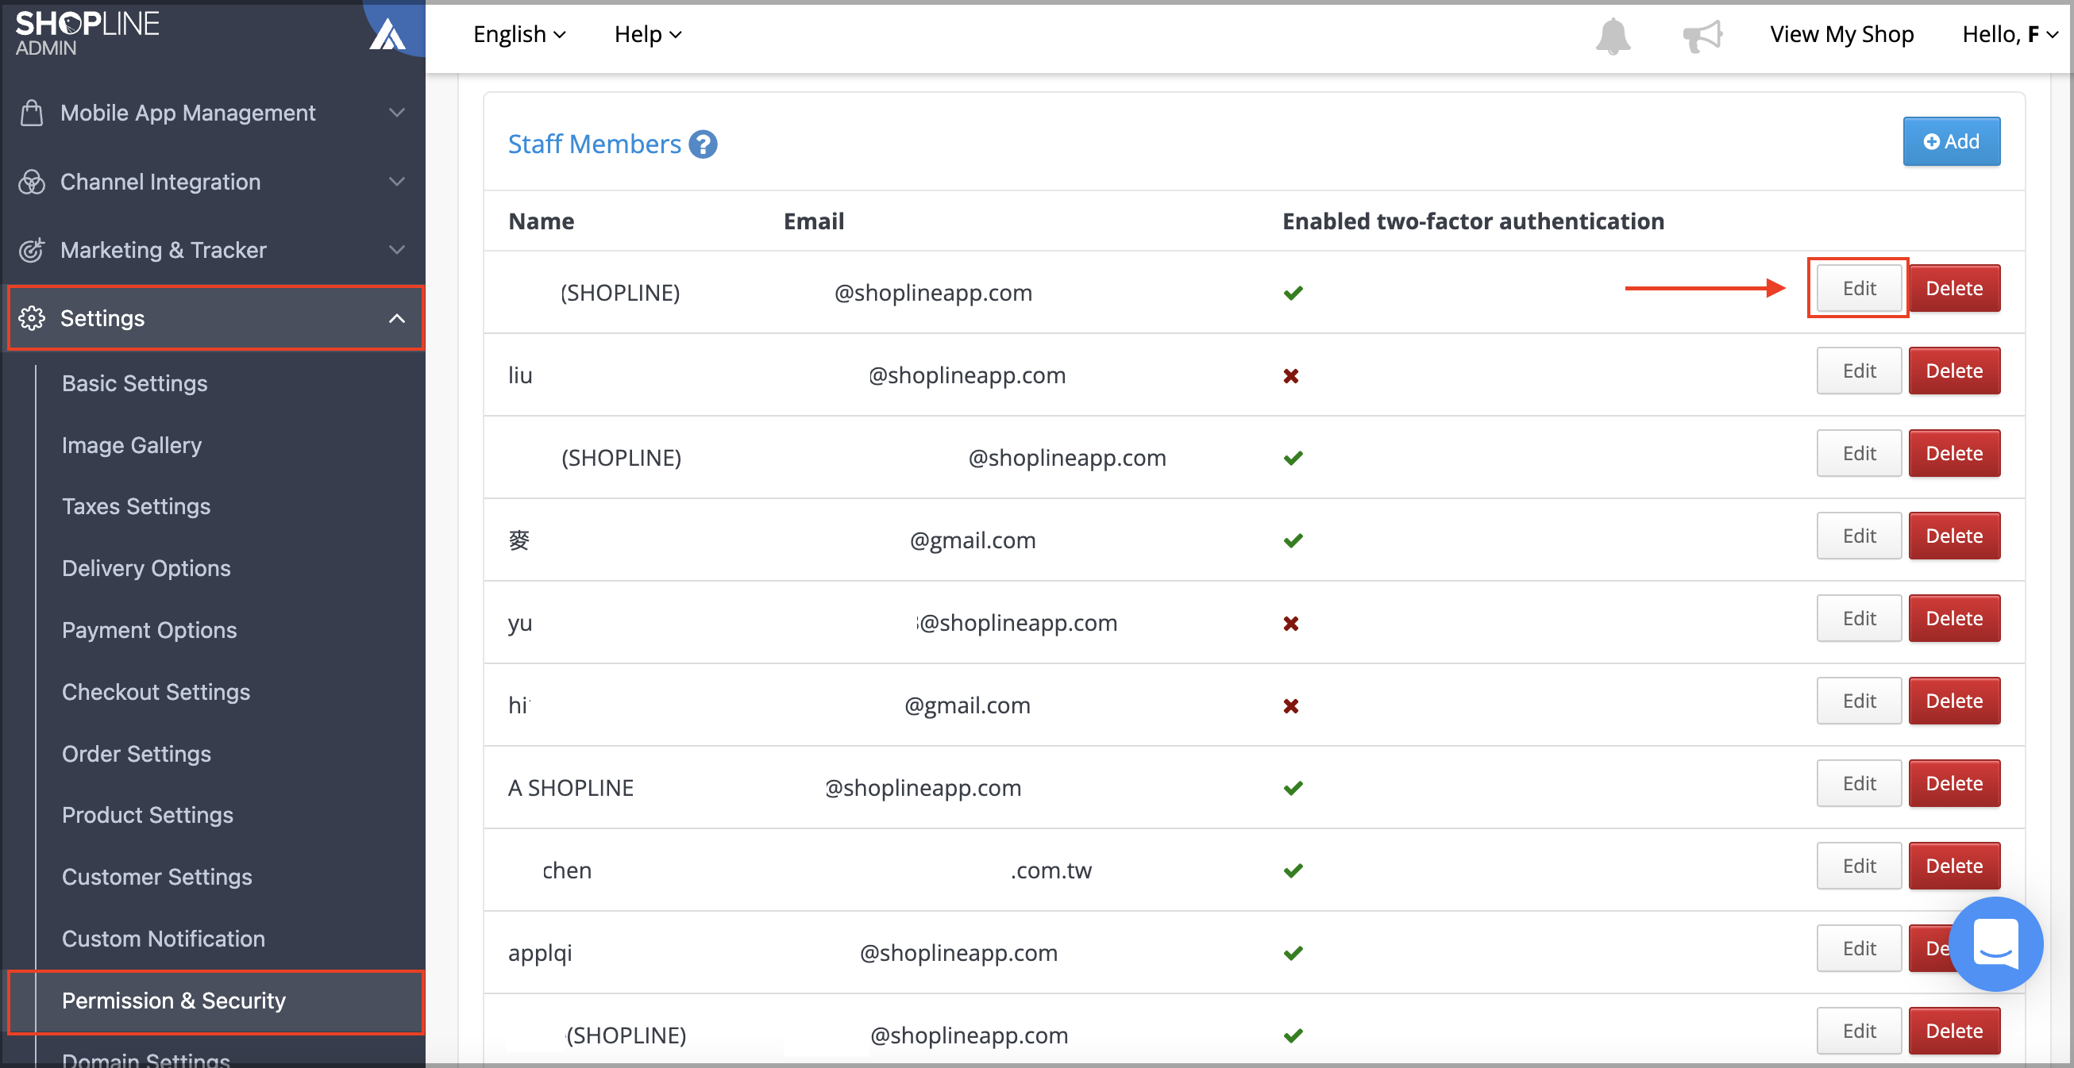Go to Taxes Settings
This screenshot has width=2074, height=1068.
click(136, 506)
